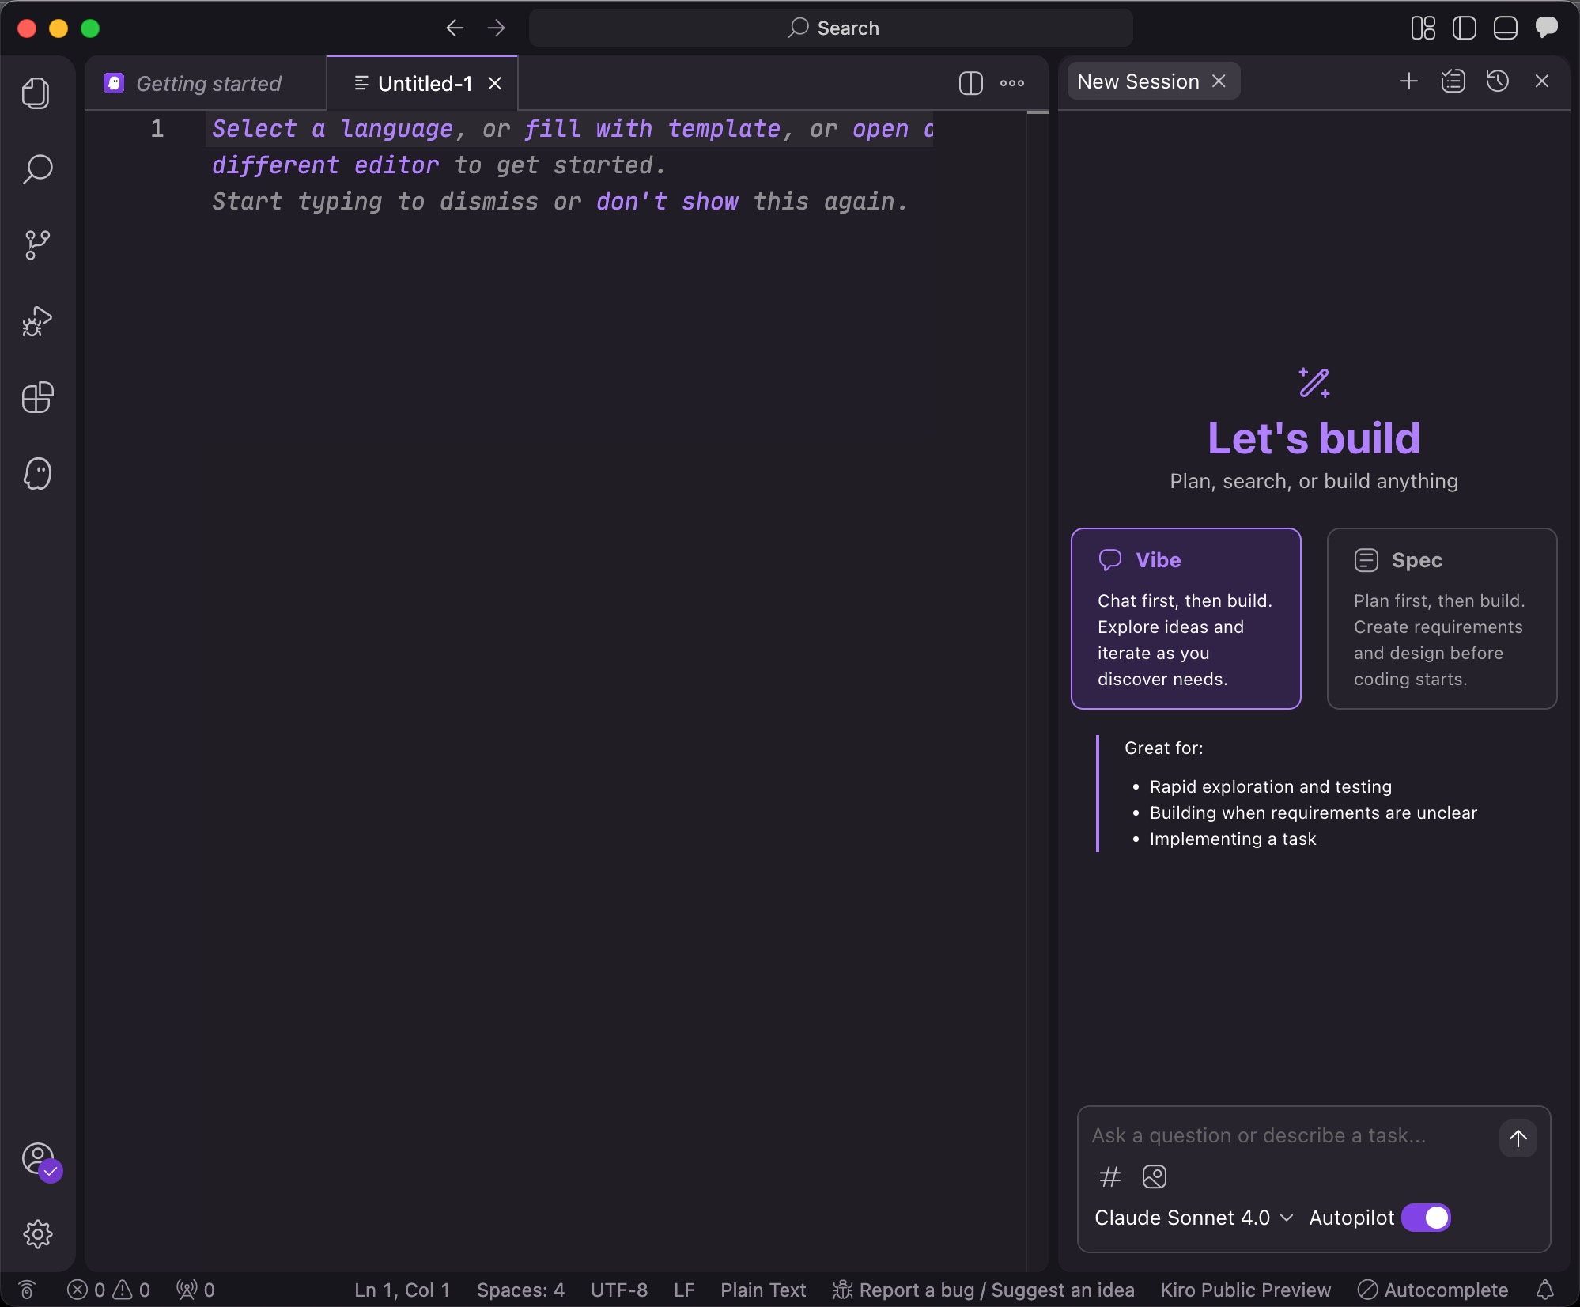Viewport: 1580px width, 1307px height.
Task: Toggle the primary sidebar visibility
Action: (x=1464, y=28)
